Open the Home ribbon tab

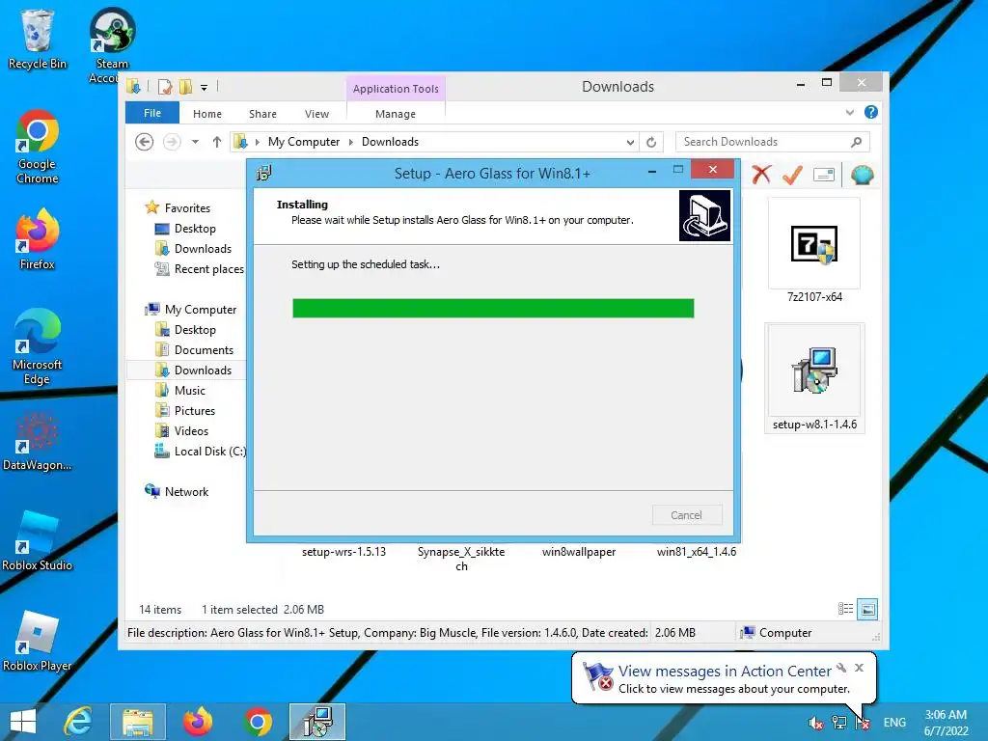pyautogui.click(x=207, y=114)
